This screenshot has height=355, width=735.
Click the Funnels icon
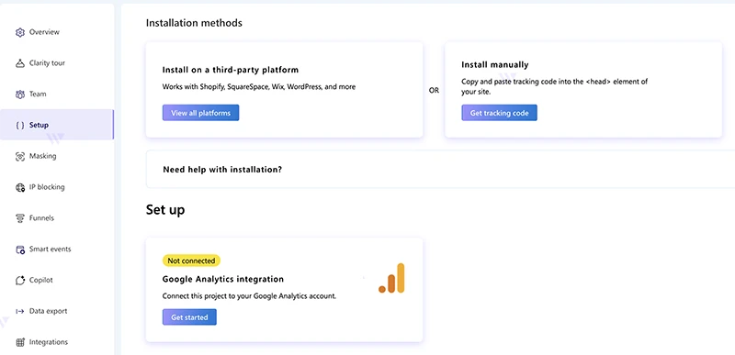(19, 218)
